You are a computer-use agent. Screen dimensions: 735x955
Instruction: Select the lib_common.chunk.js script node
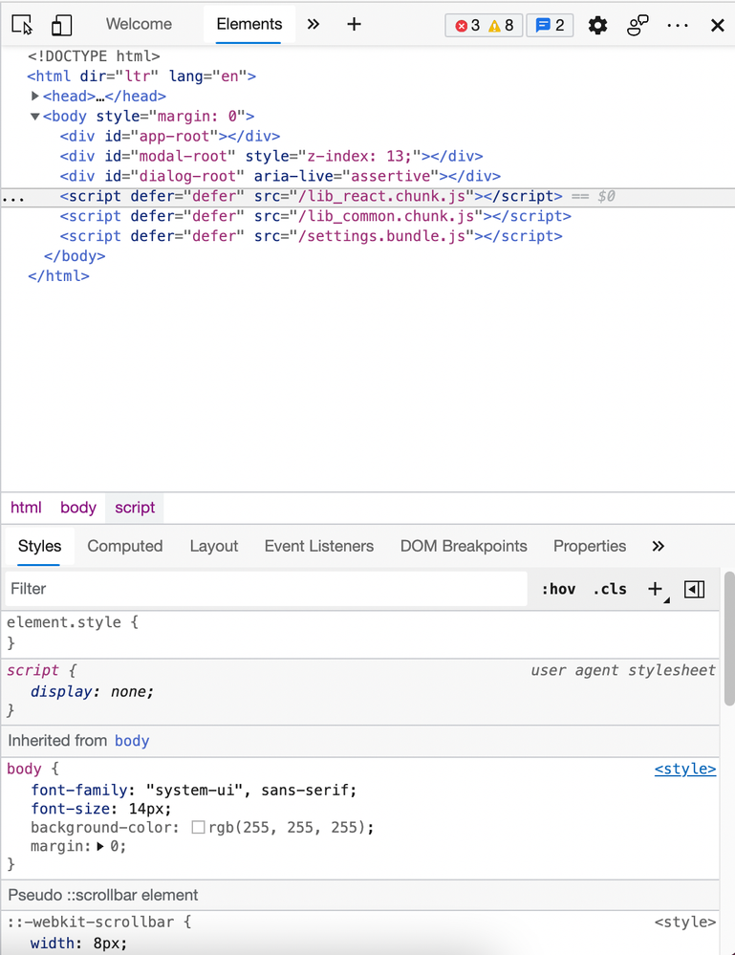(315, 217)
